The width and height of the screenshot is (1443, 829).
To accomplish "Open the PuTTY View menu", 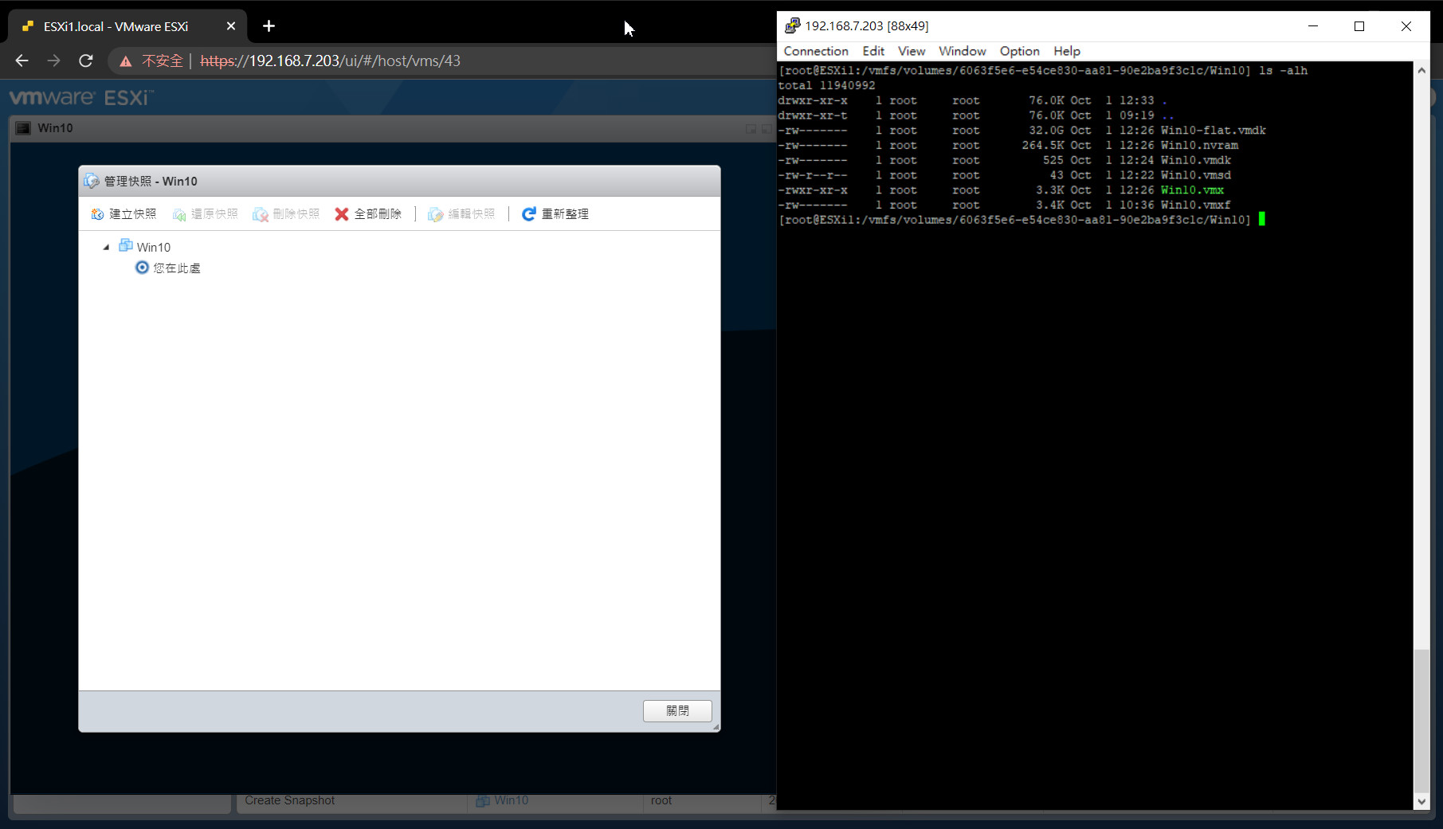I will coord(912,51).
